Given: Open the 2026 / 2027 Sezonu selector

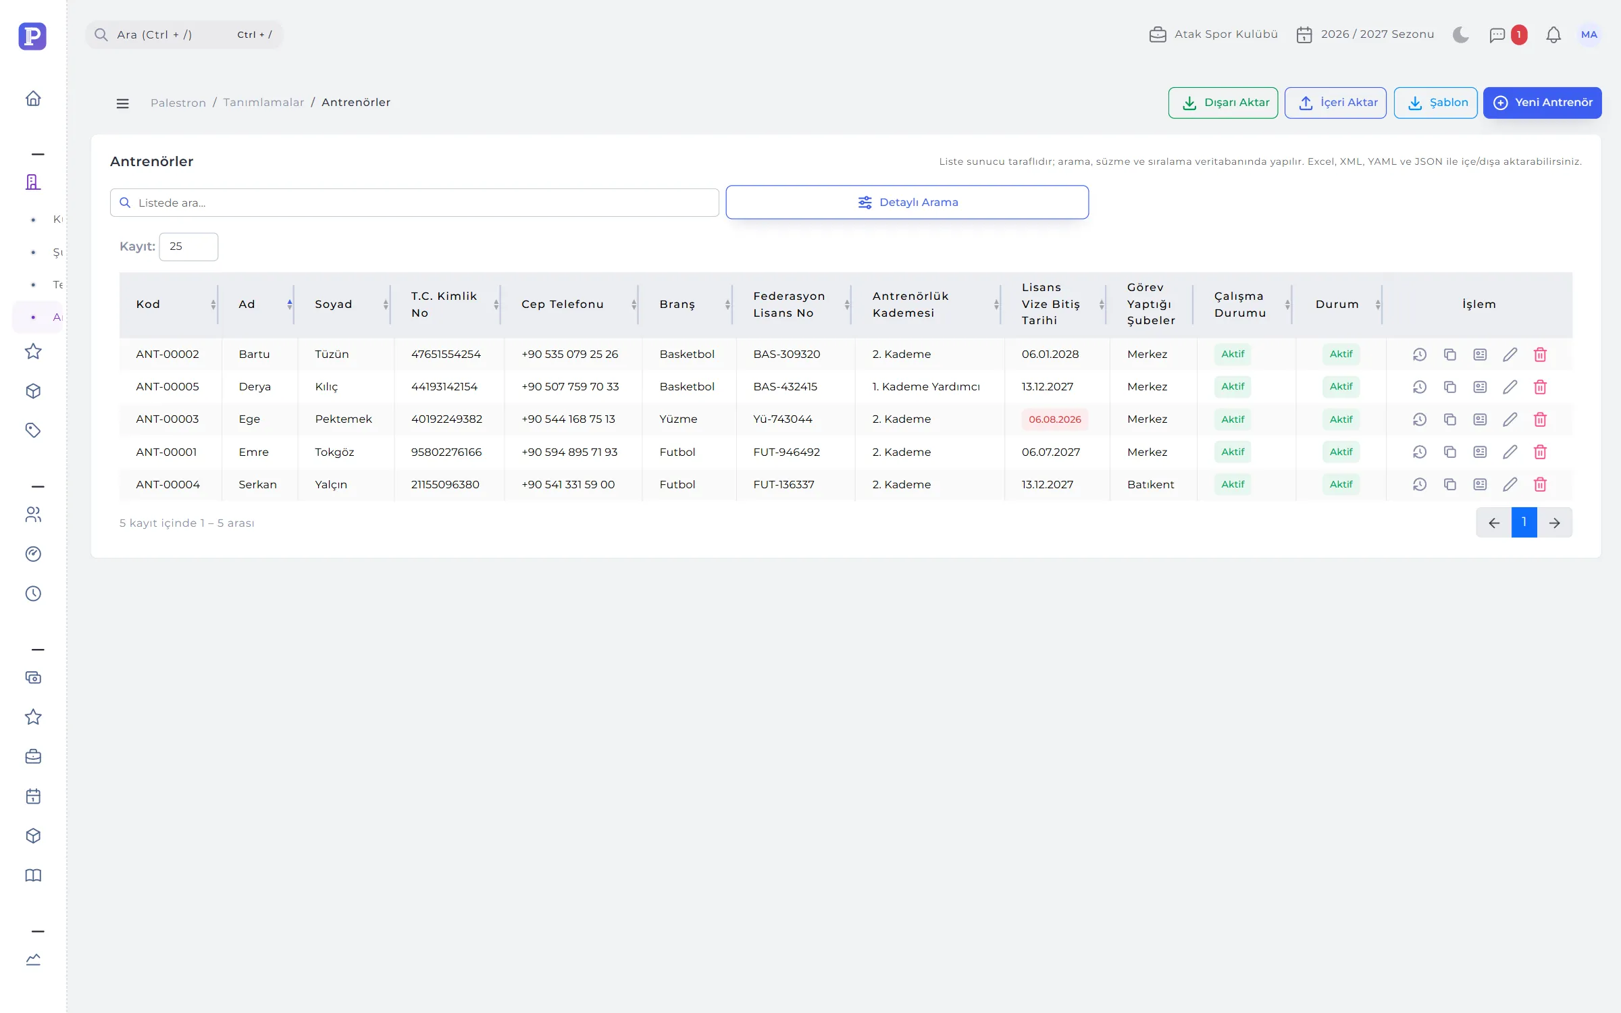Looking at the screenshot, I should [x=1365, y=34].
